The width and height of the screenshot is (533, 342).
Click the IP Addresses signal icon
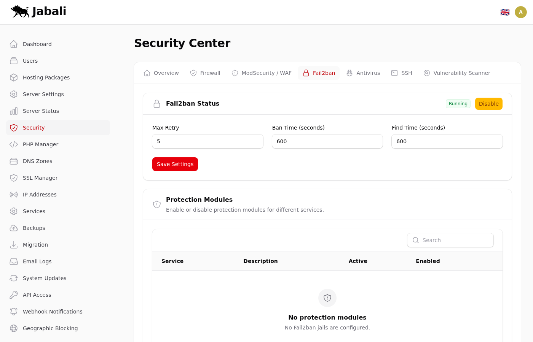pyautogui.click(x=14, y=195)
